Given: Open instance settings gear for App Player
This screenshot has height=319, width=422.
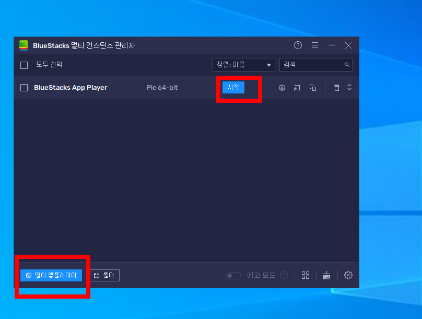Looking at the screenshot, I should tap(282, 88).
